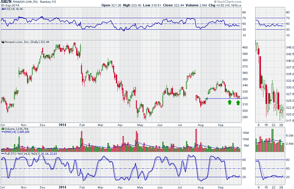Screen dimensions: 294x189
Task: Click the 345.0 label on zoomed panel
Action: pyautogui.click(x=290, y=47)
